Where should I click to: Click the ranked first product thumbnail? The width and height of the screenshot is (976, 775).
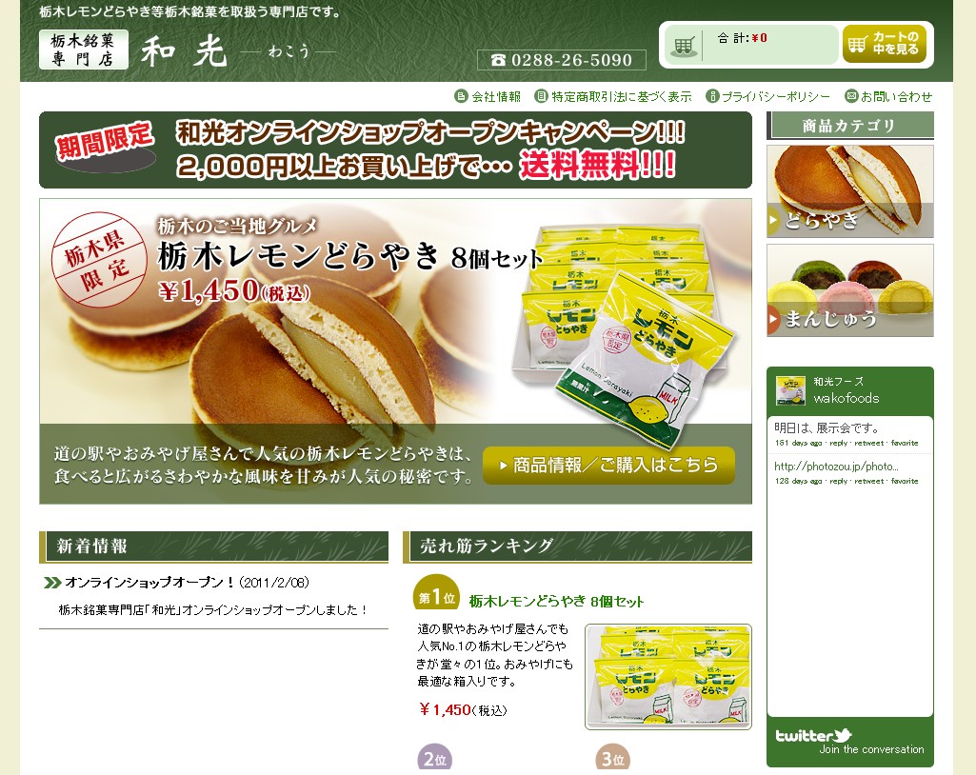(668, 677)
